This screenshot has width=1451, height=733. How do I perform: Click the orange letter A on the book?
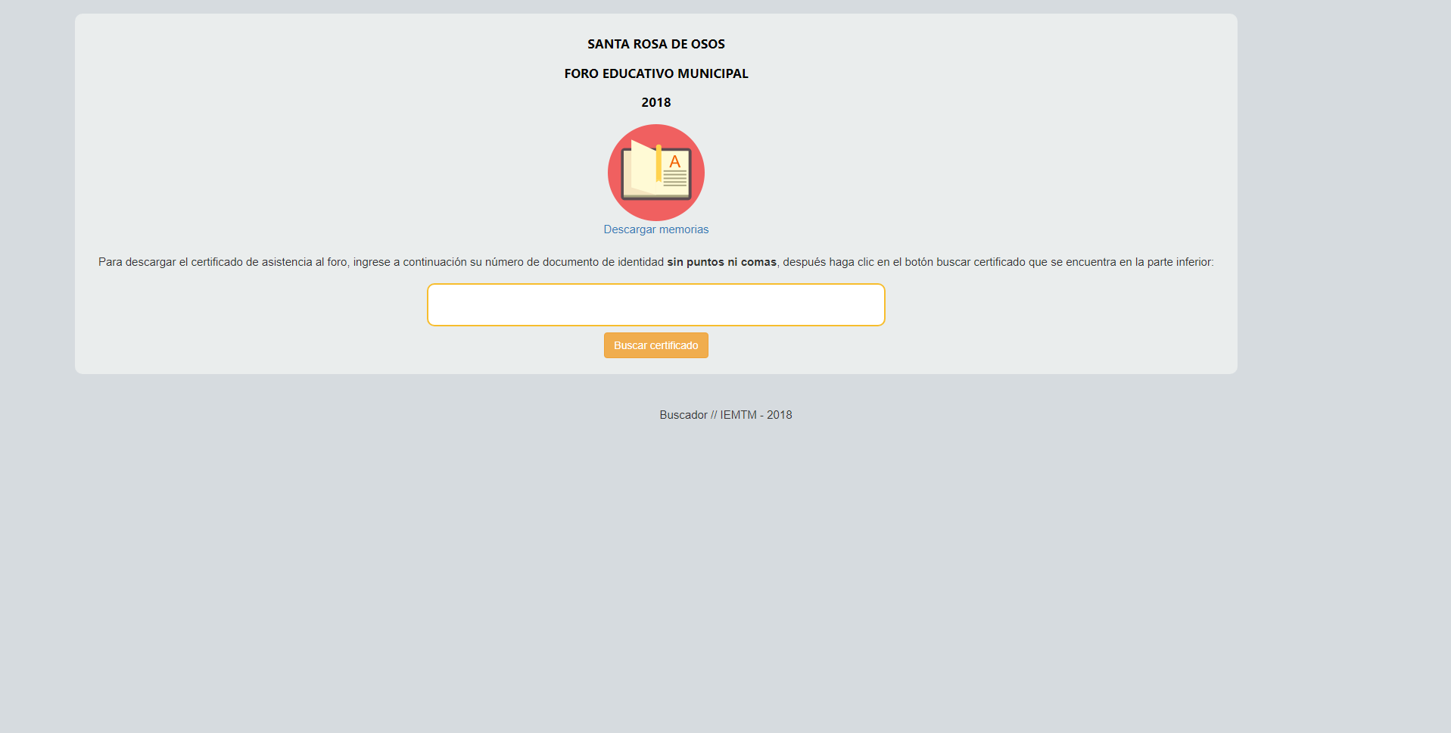pyautogui.click(x=675, y=161)
